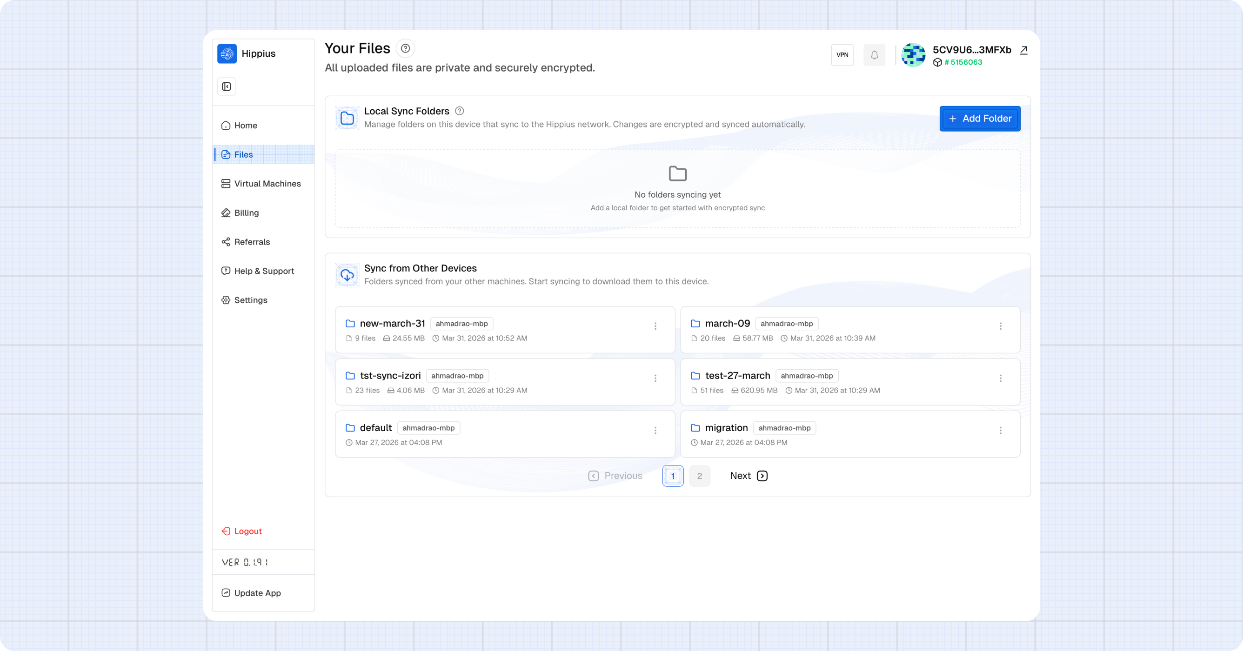Image resolution: width=1243 pixels, height=651 pixels.
Task: Click the Add Folder button
Action: tap(980, 119)
